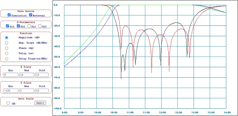Screen dimensions: 238x116
Task: Click the X Scale Grid input field
Action: coord(42,75)
